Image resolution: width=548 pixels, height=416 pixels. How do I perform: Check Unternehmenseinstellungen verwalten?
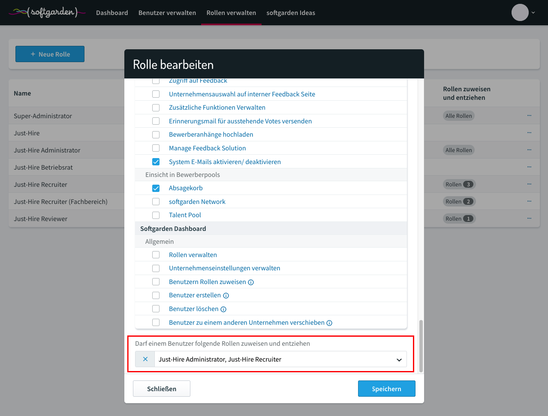[156, 268]
